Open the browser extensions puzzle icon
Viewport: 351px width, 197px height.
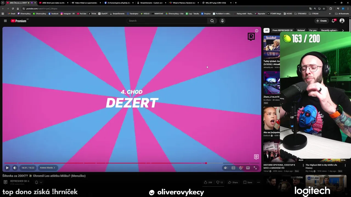(331, 8)
